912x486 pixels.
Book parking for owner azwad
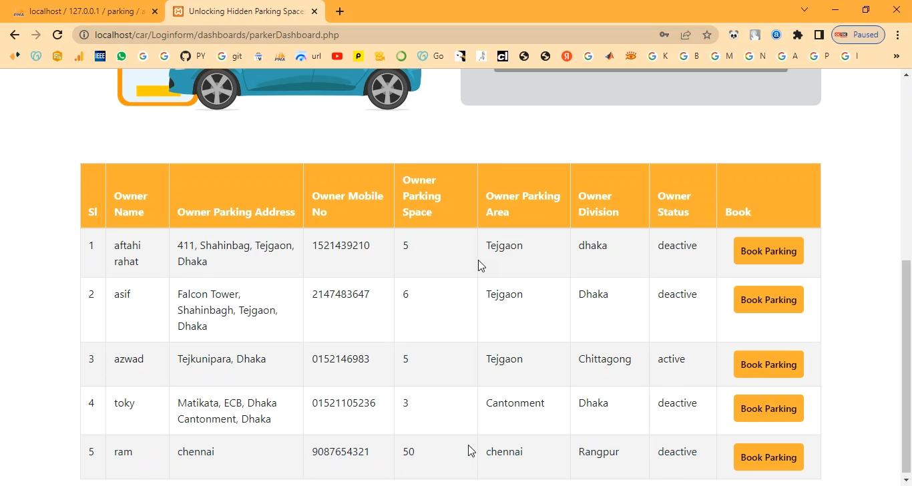coord(768,364)
